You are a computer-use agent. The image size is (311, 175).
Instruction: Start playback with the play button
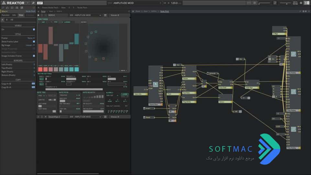(169, 3)
